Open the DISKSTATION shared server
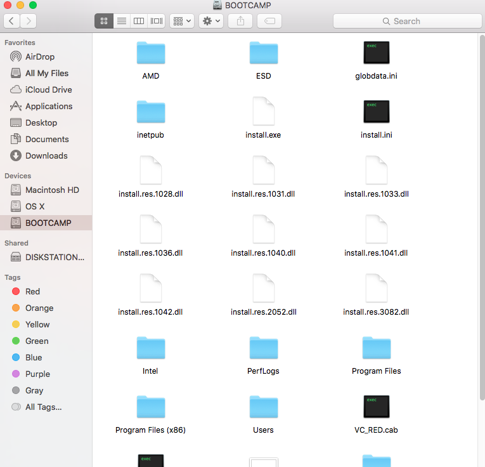Image resolution: width=485 pixels, height=467 pixels. tap(46, 257)
